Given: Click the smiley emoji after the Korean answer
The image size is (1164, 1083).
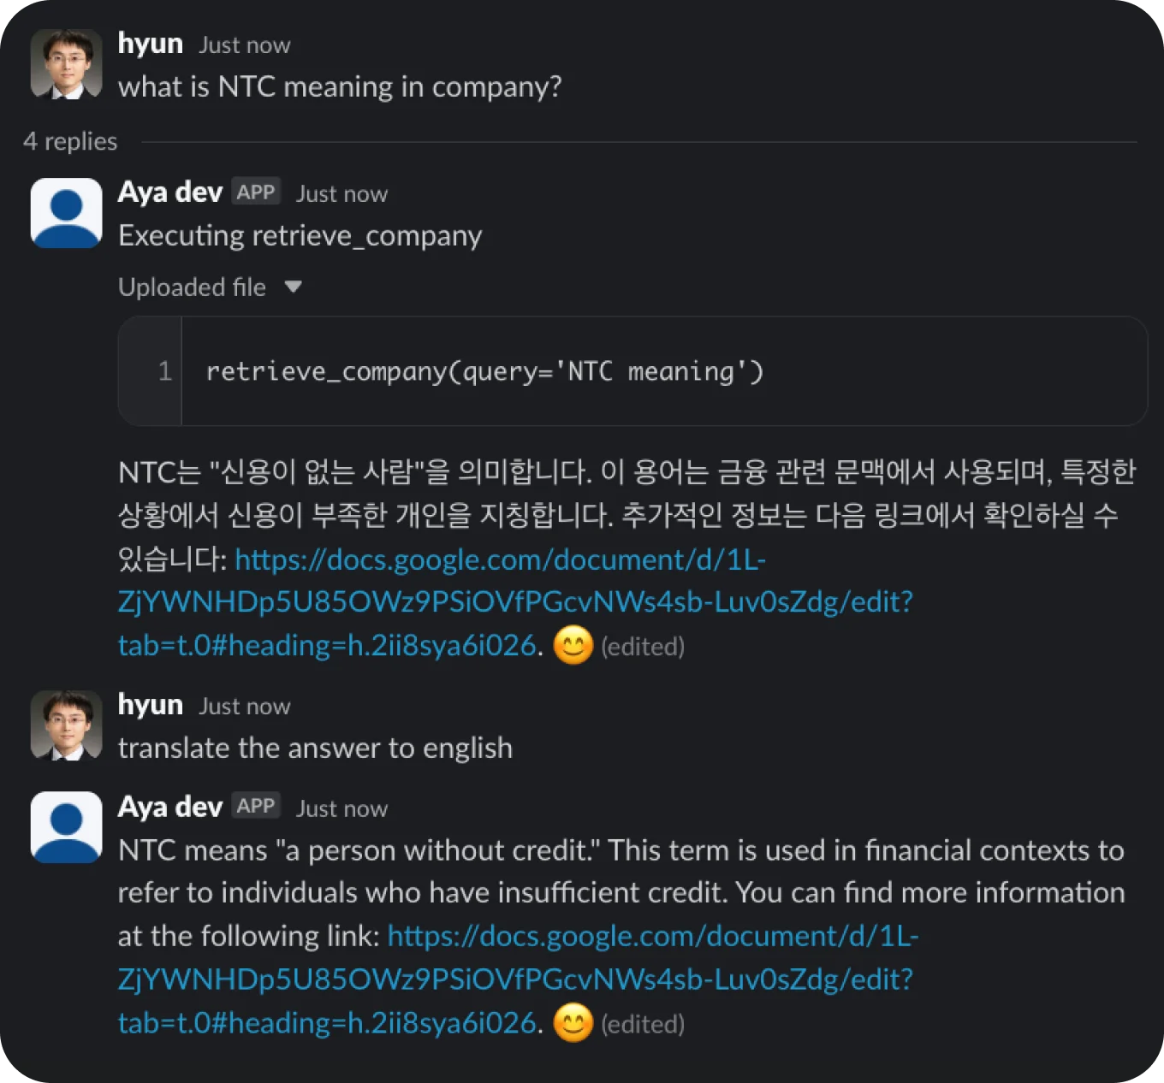Looking at the screenshot, I should [573, 645].
